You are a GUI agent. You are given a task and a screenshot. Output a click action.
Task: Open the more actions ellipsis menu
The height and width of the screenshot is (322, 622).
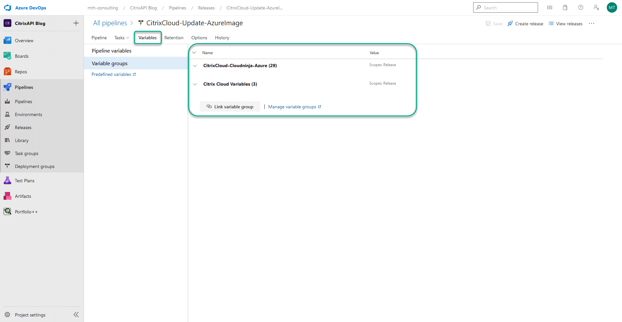(x=592, y=23)
